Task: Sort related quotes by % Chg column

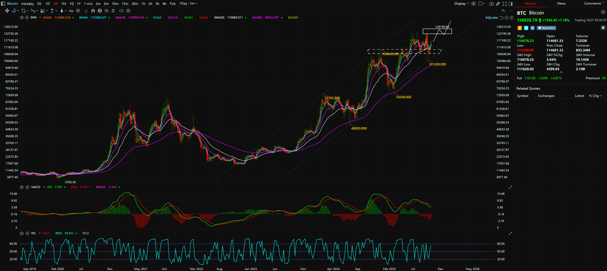Action: tap(595, 96)
